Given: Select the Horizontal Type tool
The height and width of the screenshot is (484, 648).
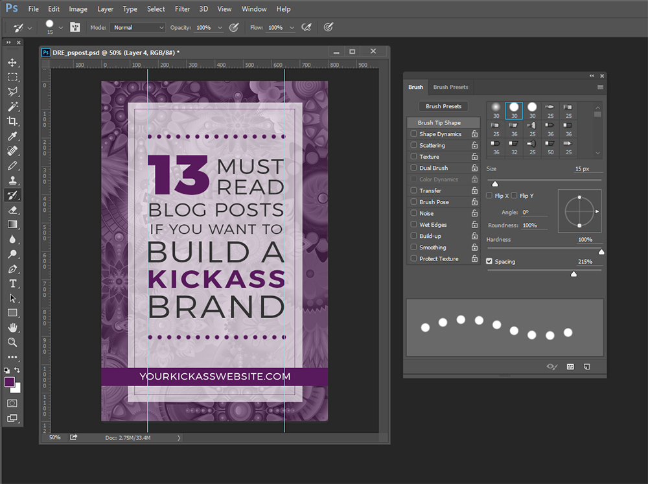Looking at the screenshot, I should click(13, 283).
